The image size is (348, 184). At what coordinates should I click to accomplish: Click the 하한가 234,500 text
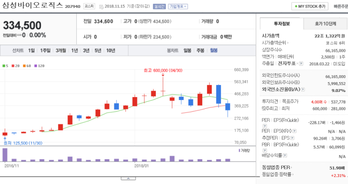(155, 37)
